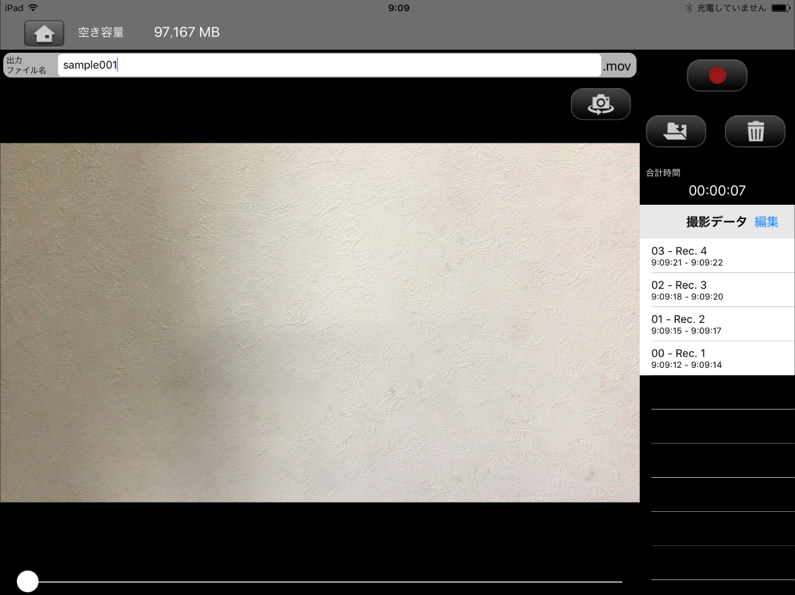Tap the 撮影データ list header
The height and width of the screenshot is (595, 795).
[x=716, y=222]
